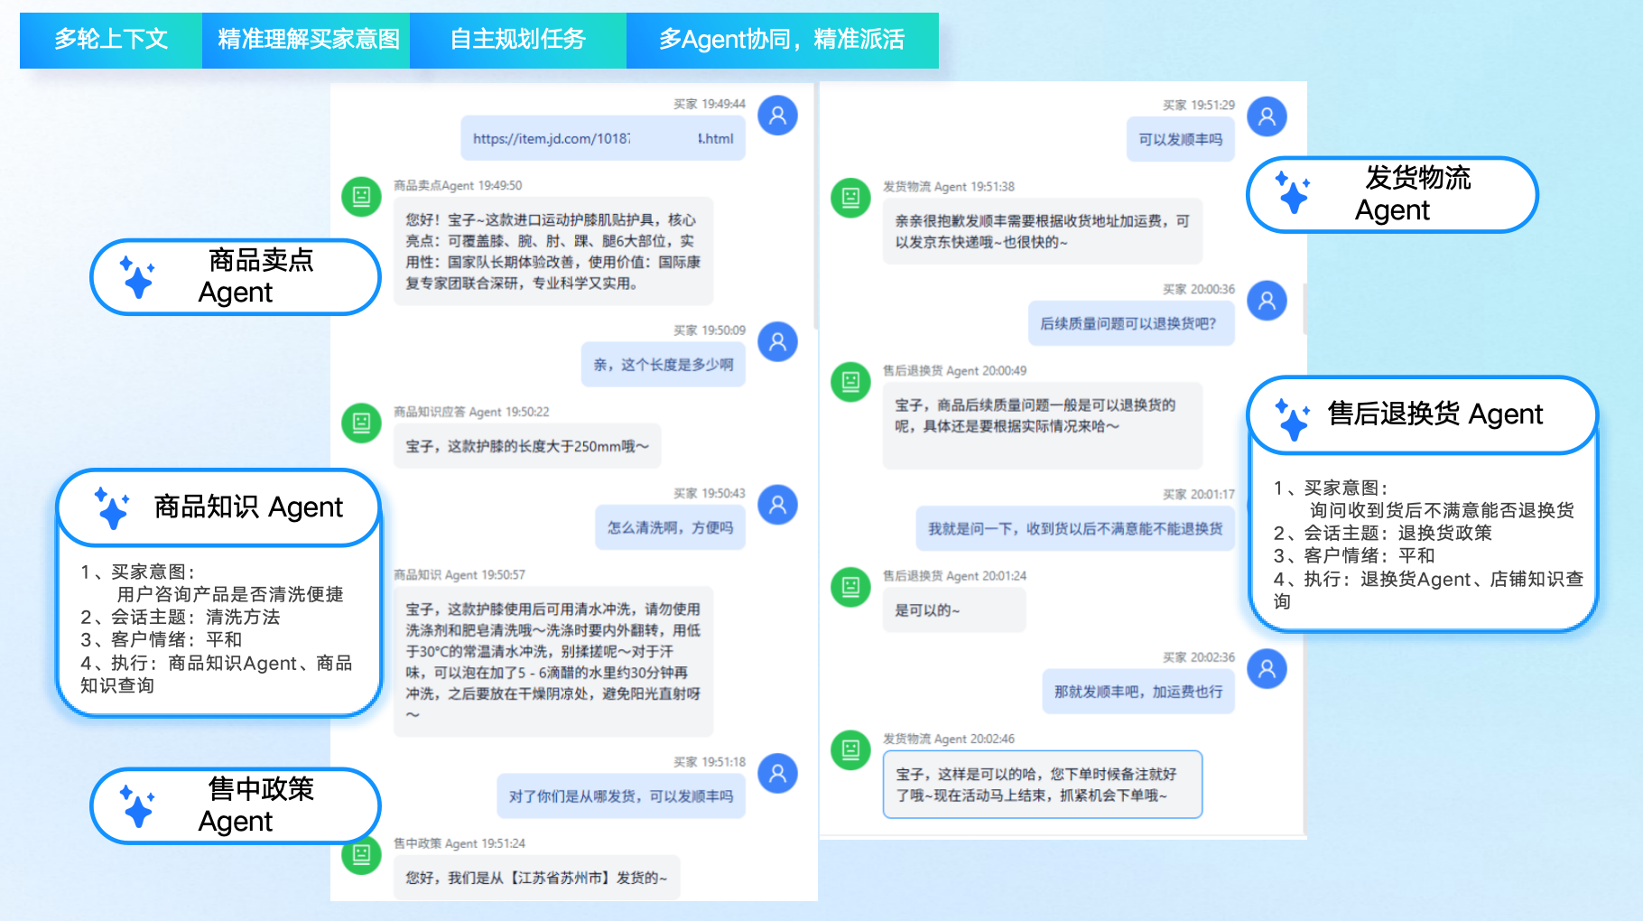Click the green agent avatar beside 商品卖点 Agent message
Viewport: 1643px width, 921px height.
[x=361, y=197]
